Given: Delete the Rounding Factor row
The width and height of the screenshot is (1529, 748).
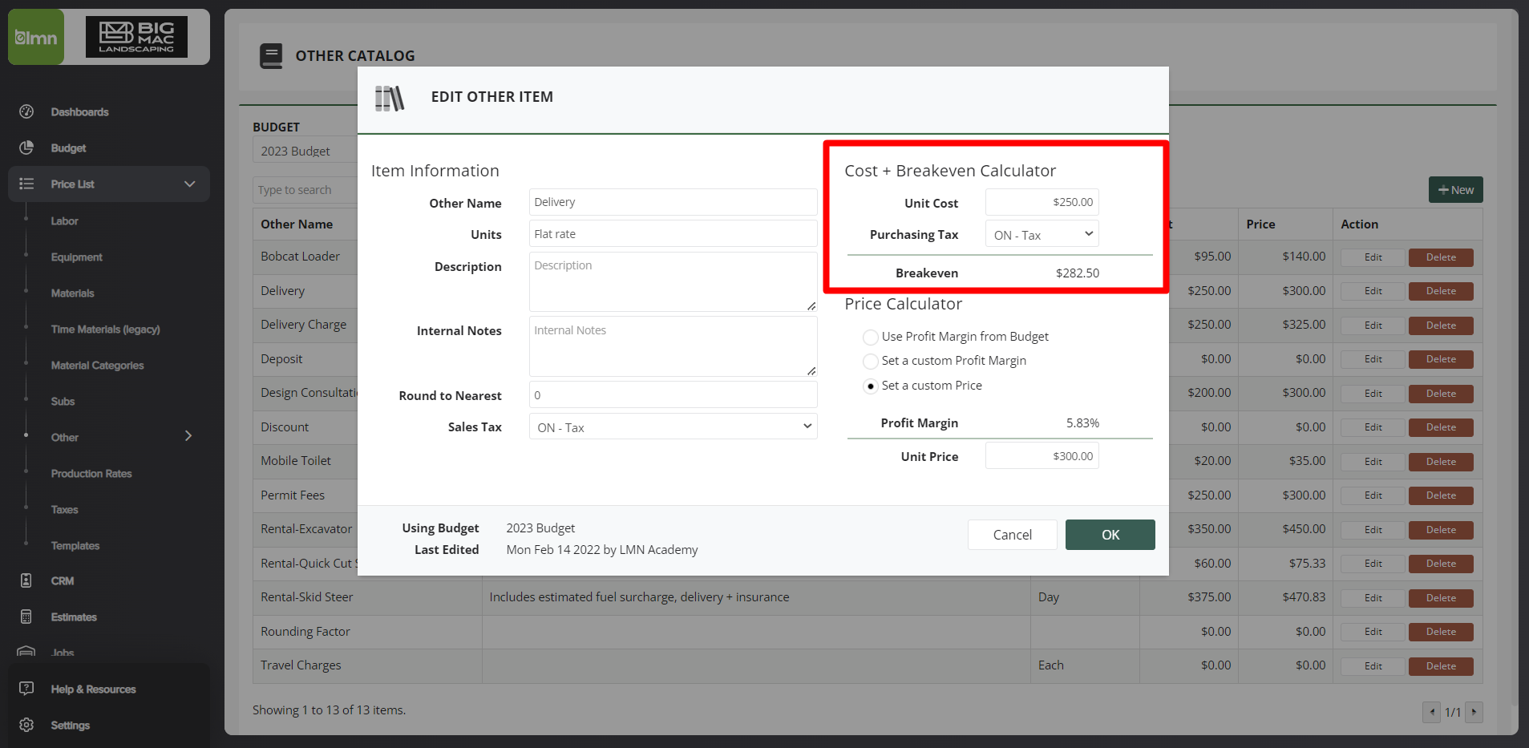Looking at the screenshot, I should 1441,632.
